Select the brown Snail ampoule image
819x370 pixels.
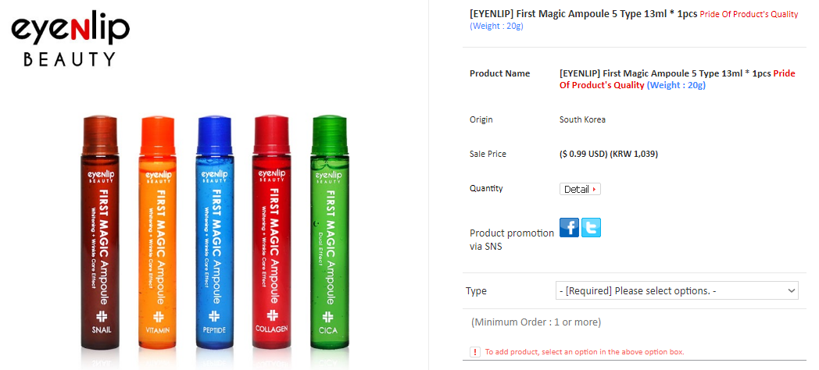click(x=101, y=233)
